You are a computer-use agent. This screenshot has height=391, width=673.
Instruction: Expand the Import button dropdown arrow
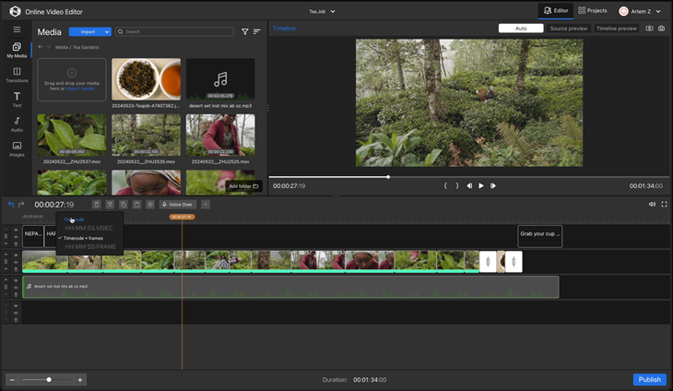pos(105,31)
